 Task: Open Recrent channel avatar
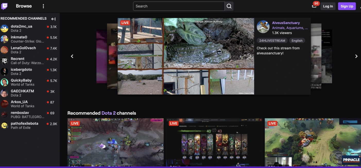coord(4,61)
